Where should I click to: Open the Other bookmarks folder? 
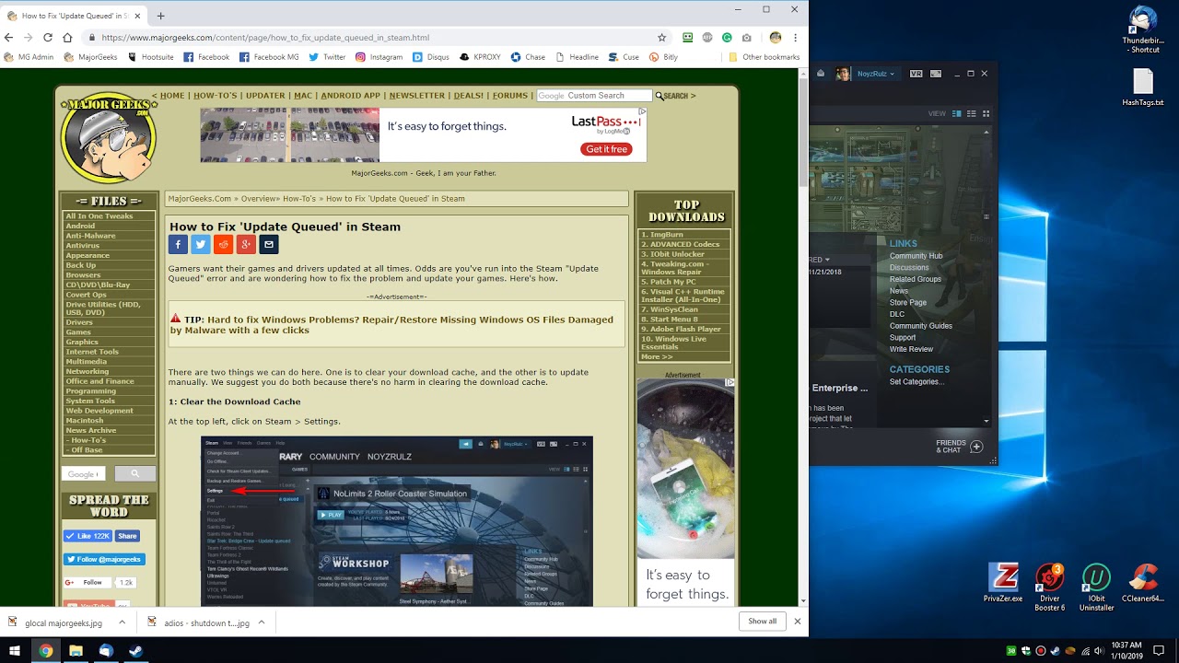[x=764, y=57]
